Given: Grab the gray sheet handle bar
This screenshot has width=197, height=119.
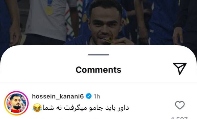Looking at the screenshot, I should tap(98, 55).
